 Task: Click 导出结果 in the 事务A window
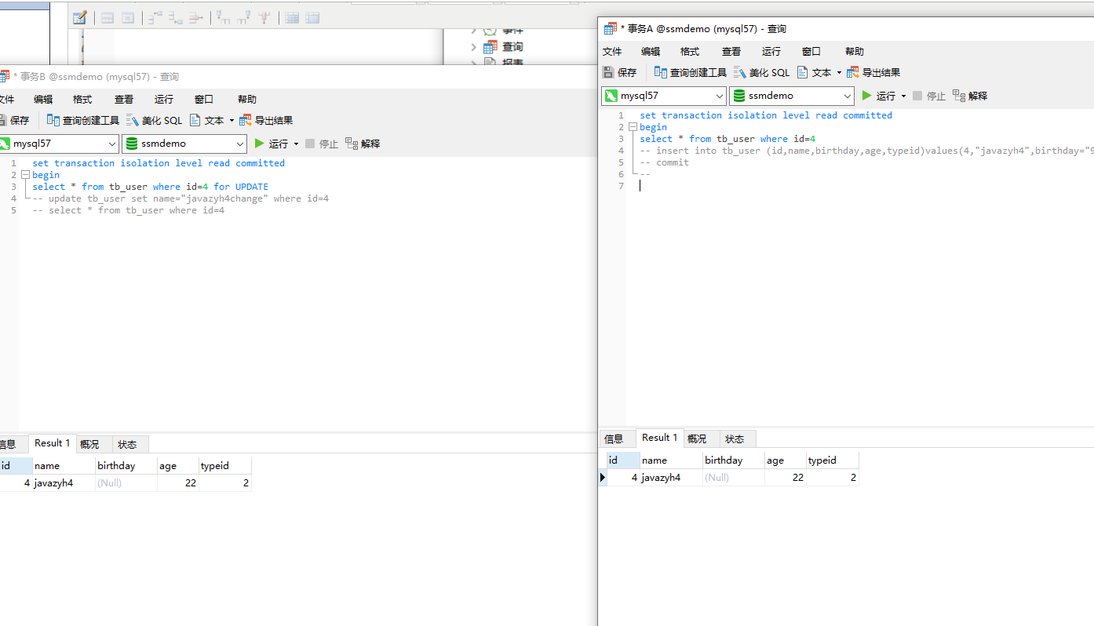point(873,72)
